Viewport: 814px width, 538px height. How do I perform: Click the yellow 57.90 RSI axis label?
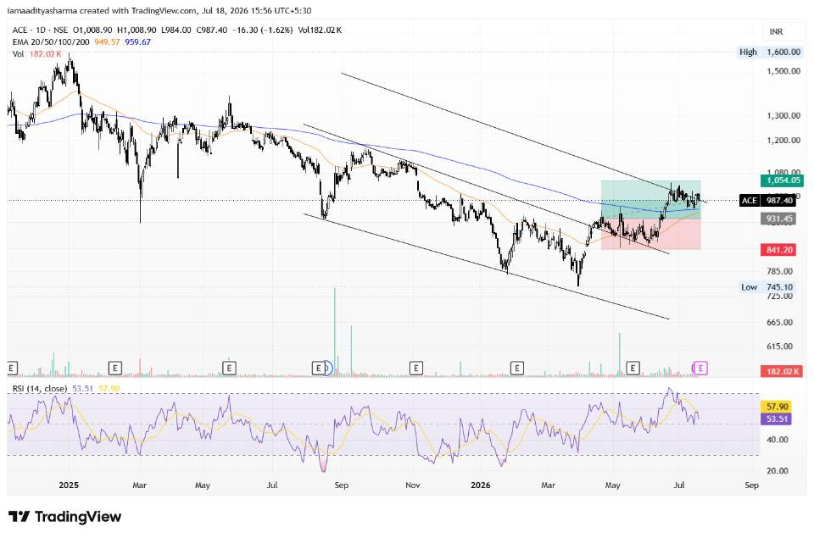[776, 406]
